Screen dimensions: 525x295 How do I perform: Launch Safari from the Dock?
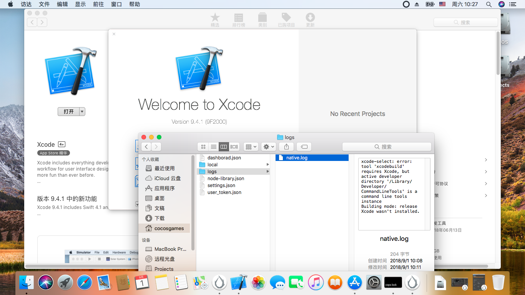click(85, 283)
